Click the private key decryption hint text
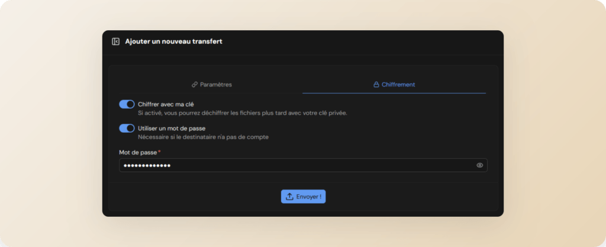This screenshot has width=606, height=247. [242, 113]
